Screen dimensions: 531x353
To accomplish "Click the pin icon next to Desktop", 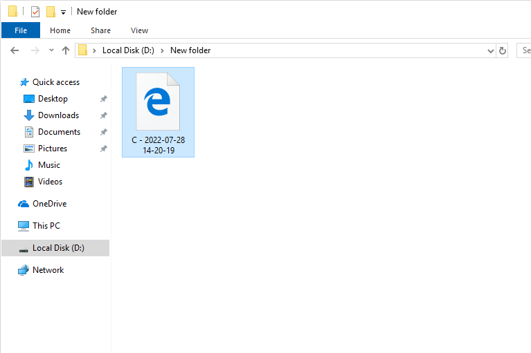I will tap(104, 99).
